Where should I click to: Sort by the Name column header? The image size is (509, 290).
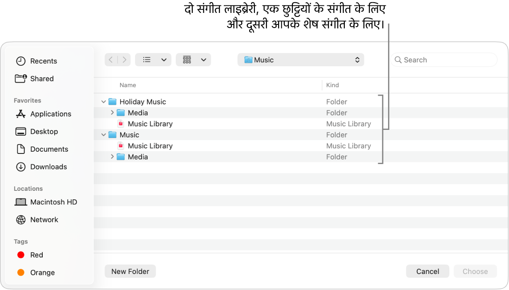tap(128, 85)
